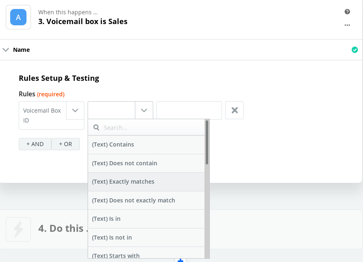363x262 pixels.
Task: Open the Voicemail Box ID field dropdown
Action: point(75,110)
